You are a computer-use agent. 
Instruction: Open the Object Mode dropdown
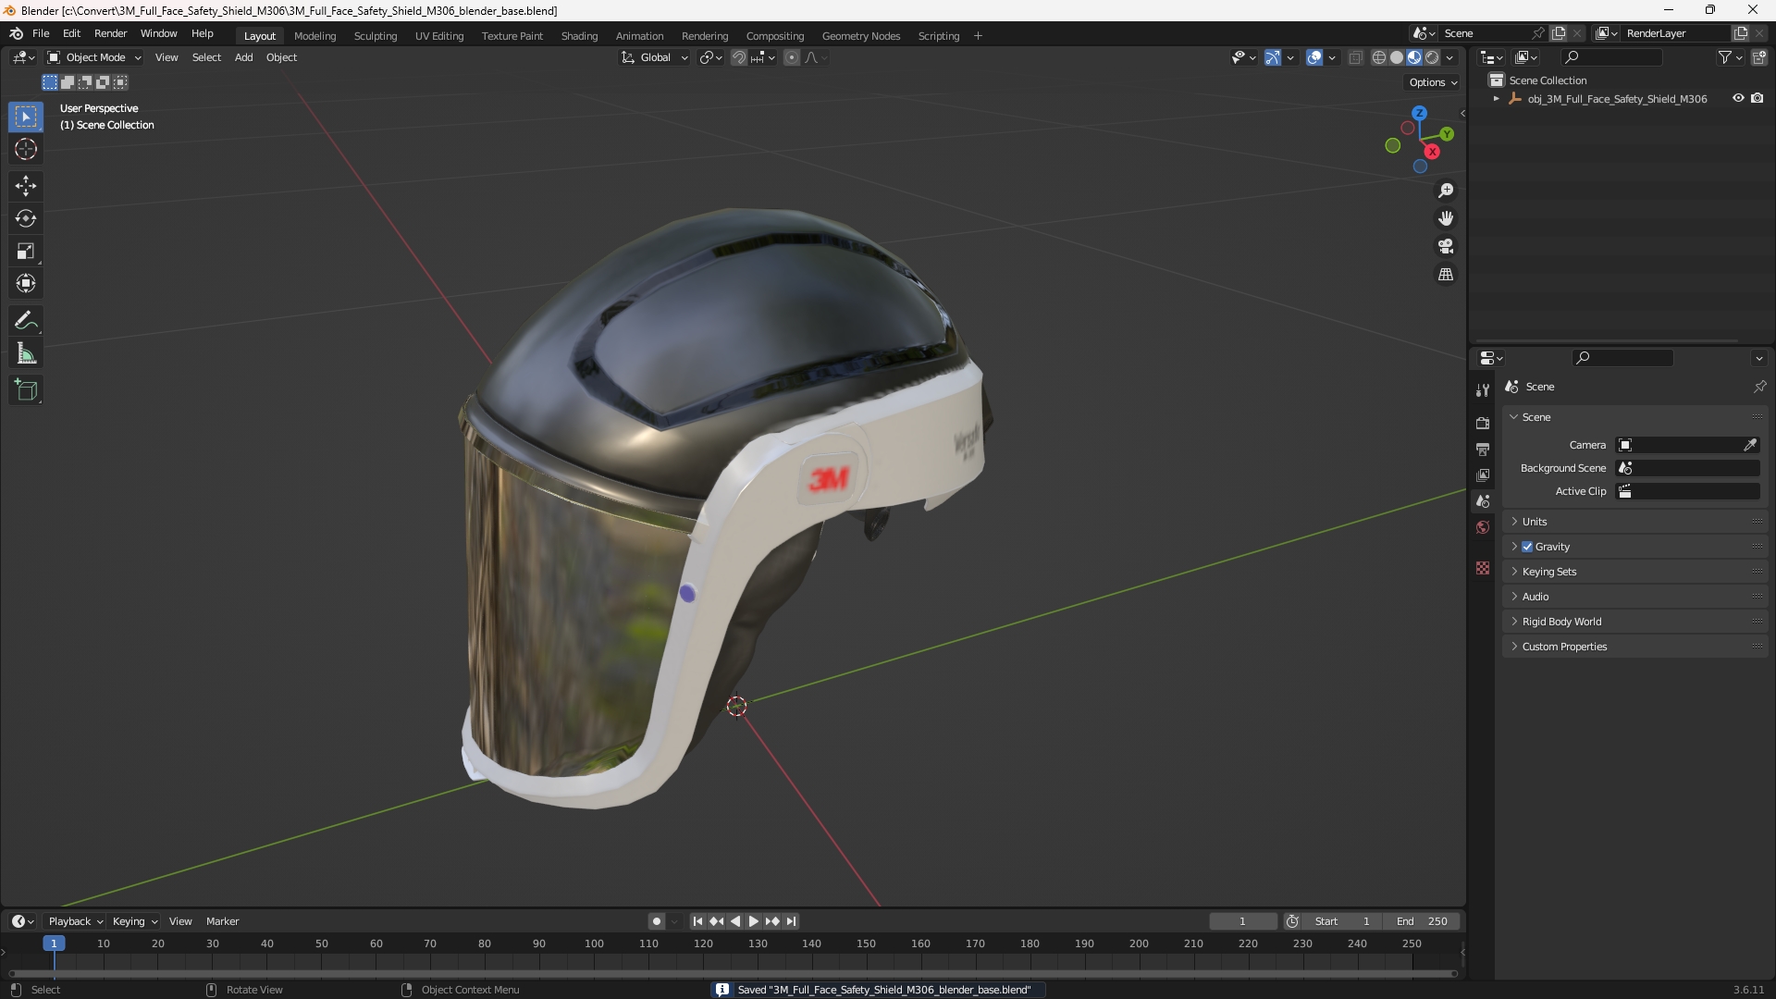click(x=94, y=57)
